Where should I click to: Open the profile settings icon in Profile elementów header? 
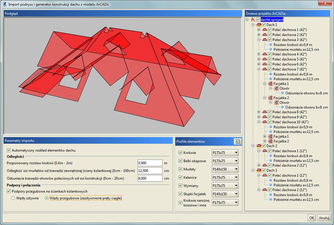point(237,141)
